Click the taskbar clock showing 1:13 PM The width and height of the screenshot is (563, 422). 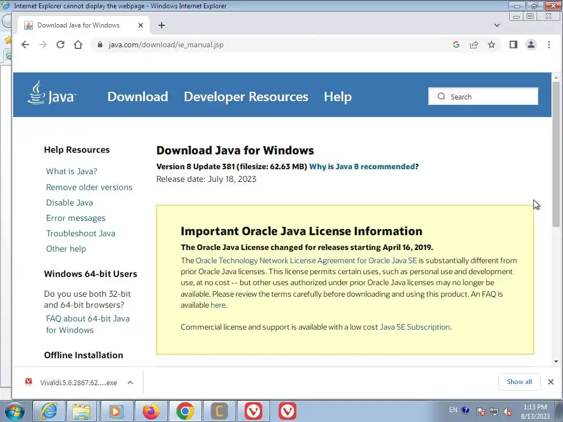(535, 412)
